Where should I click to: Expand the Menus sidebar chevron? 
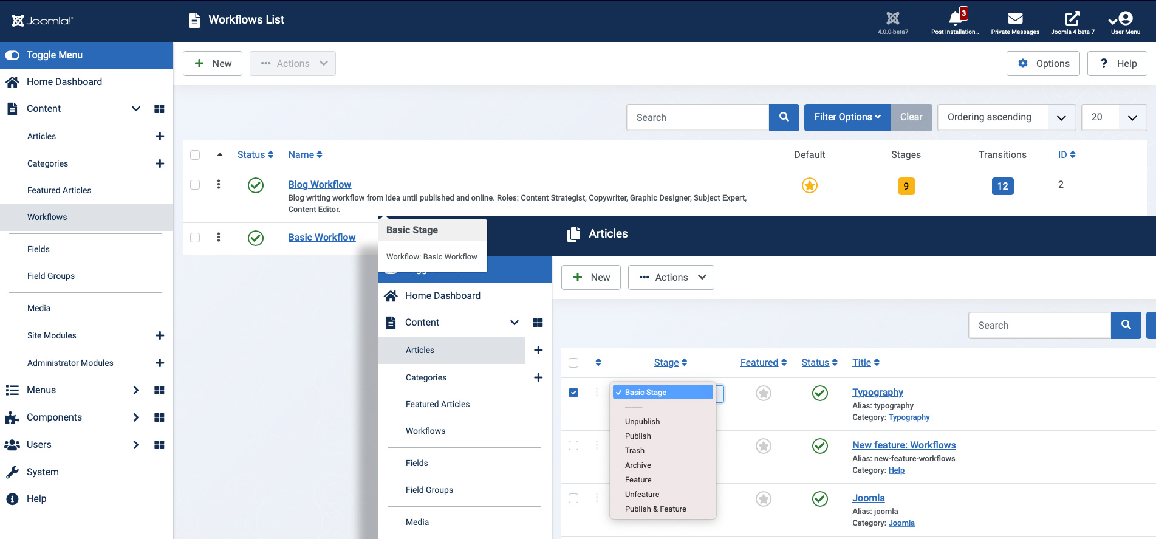(136, 390)
